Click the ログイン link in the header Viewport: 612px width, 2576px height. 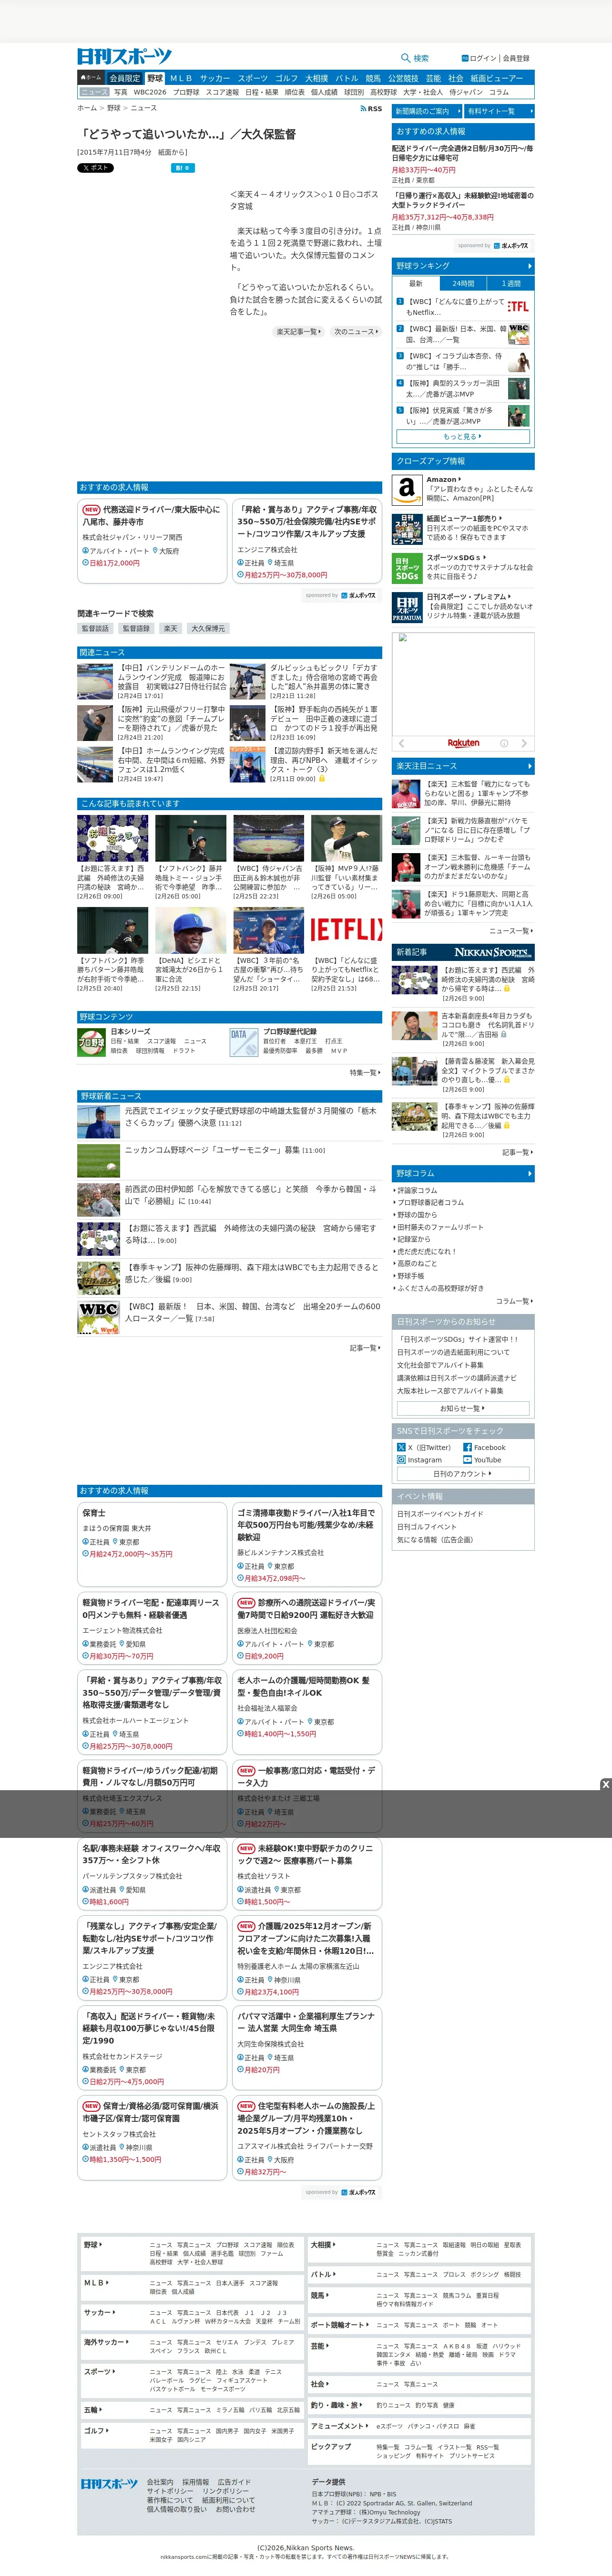pos(483,58)
